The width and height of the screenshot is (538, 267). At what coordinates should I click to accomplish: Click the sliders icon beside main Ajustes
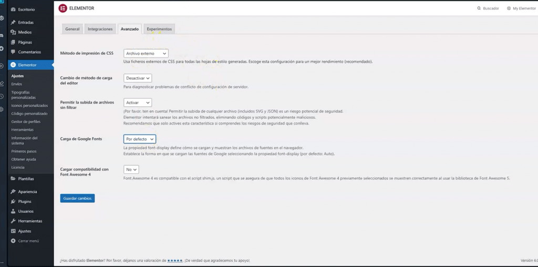pos(13,231)
